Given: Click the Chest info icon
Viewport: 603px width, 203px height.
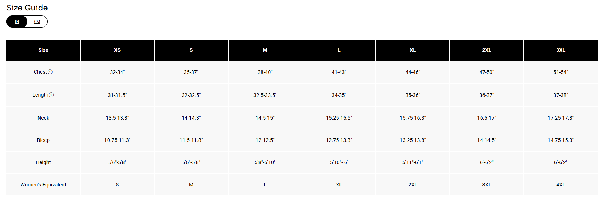Looking at the screenshot, I should pos(50,72).
